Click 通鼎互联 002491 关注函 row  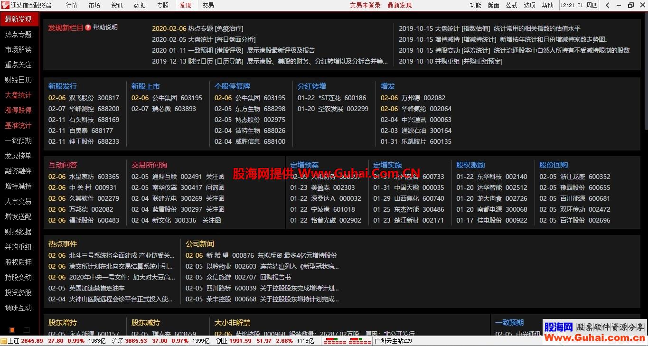[x=178, y=177]
